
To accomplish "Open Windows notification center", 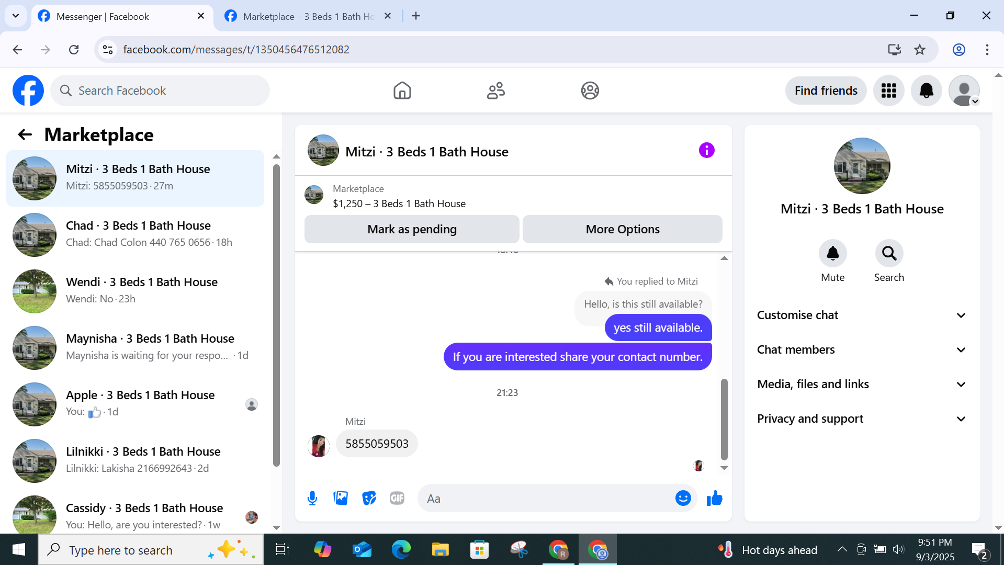I will click(x=979, y=550).
